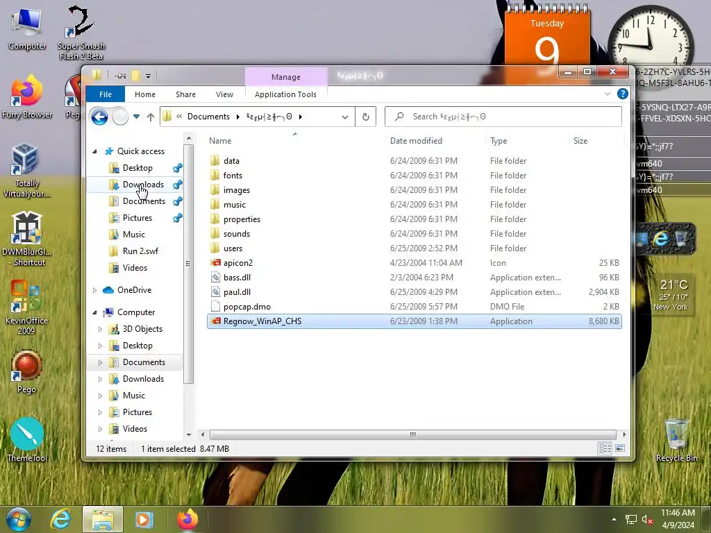Select the music folder in file list
The image size is (711, 533).
[x=414, y=205]
